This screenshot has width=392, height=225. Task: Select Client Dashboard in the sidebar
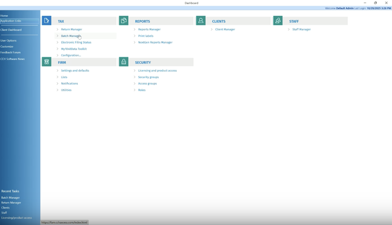(x=11, y=30)
